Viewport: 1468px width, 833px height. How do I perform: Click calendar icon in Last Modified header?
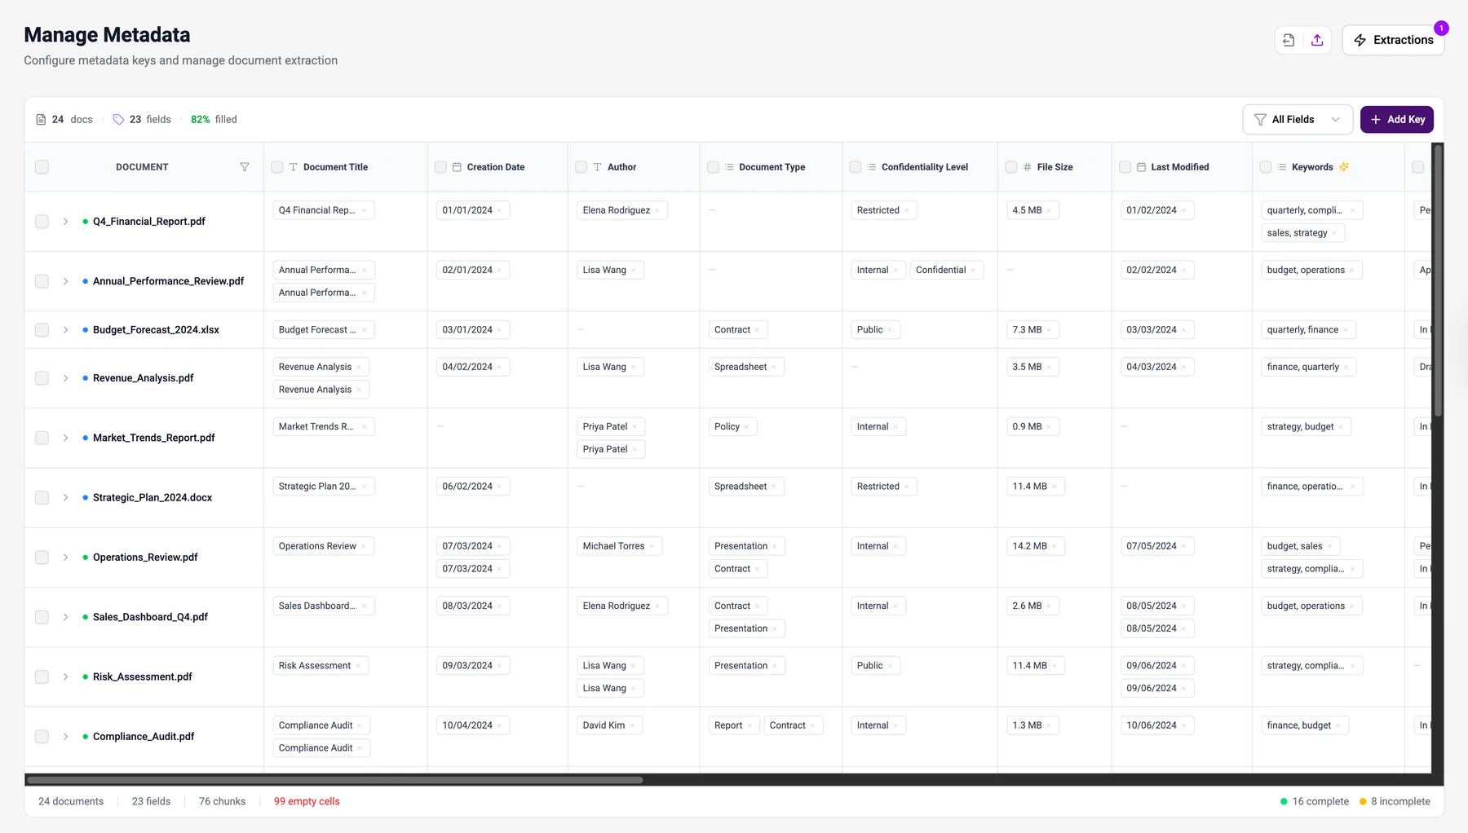pos(1141,167)
